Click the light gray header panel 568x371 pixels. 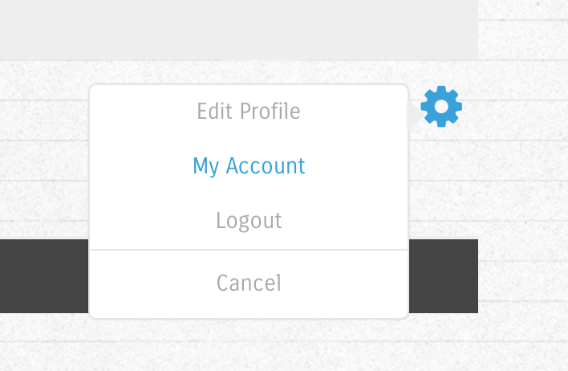coord(239,30)
